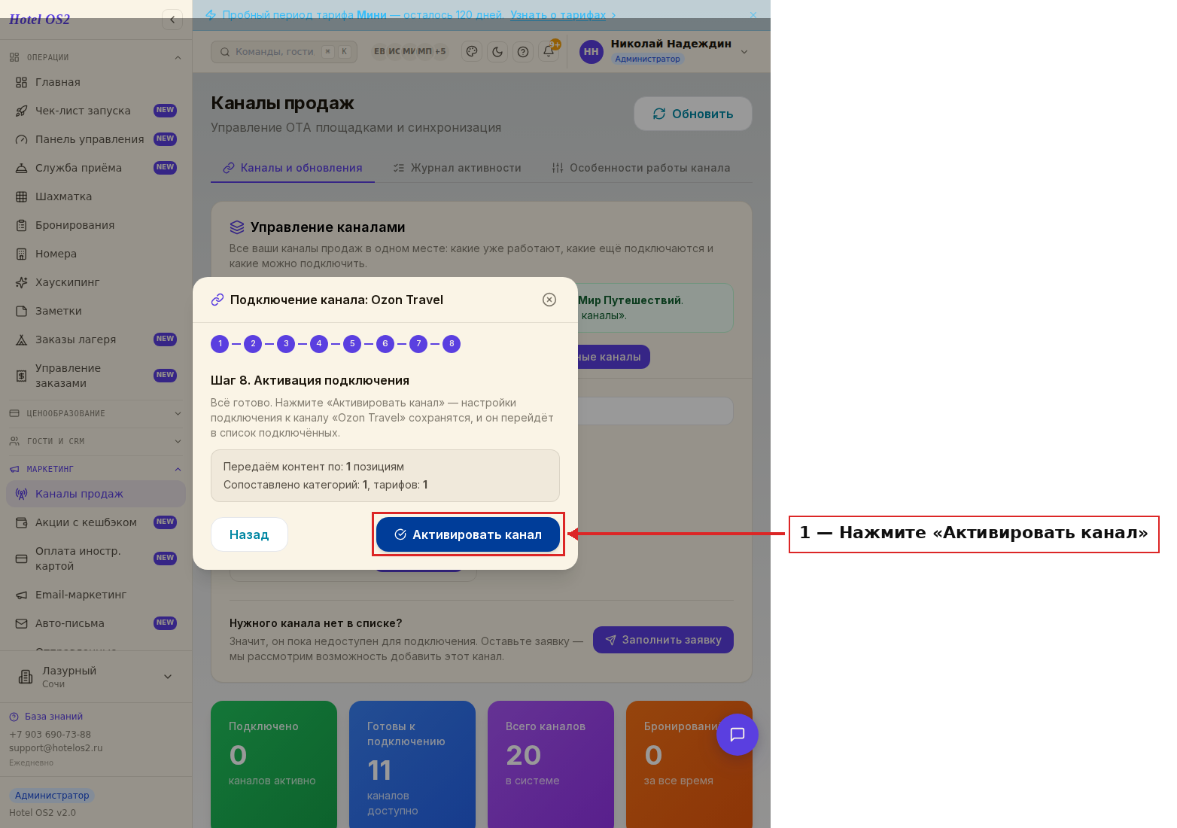The height and width of the screenshot is (828, 1177).
Task: Open «Чек-лист запуска» rocket item
Action: [96, 111]
